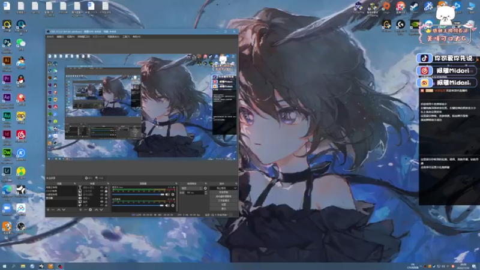The height and width of the screenshot is (270, 480).
Task: Click the OBS preview canvas
Action: [x=142, y=107]
